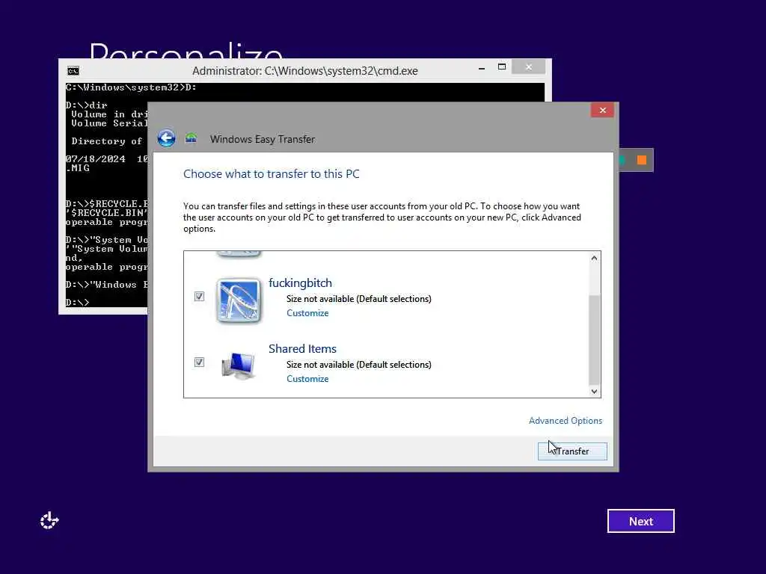Click the Transfer button
Image resolution: width=766 pixels, height=574 pixels.
pos(572,451)
